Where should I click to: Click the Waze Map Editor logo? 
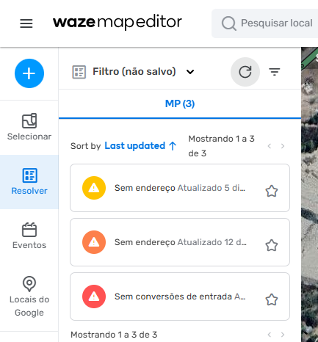(118, 23)
